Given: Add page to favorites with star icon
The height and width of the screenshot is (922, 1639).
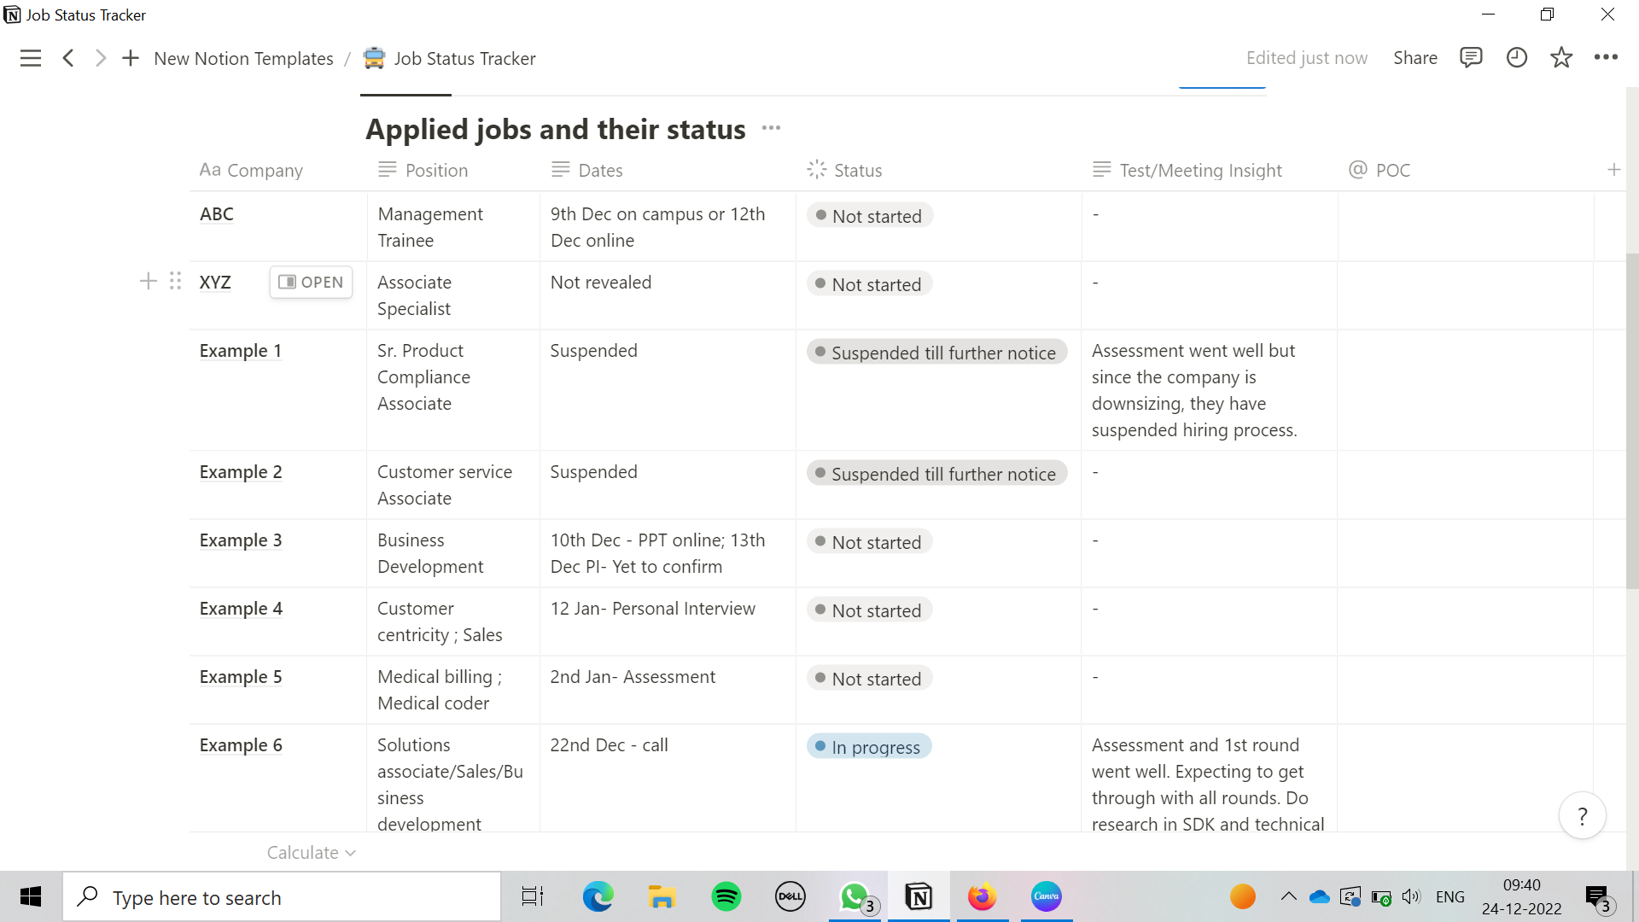Looking at the screenshot, I should [1560, 57].
